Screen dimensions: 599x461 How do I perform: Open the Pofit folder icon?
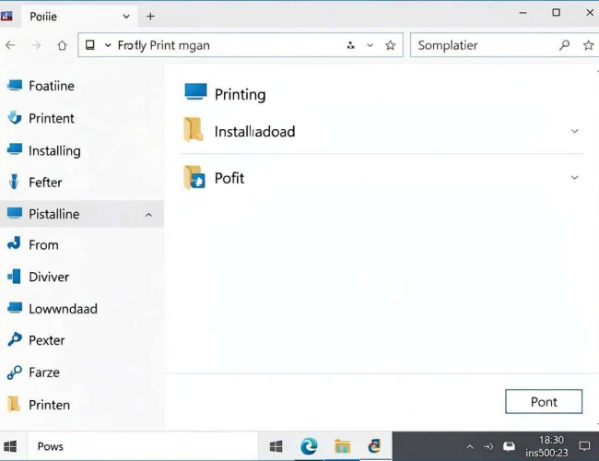pyautogui.click(x=194, y=177)
